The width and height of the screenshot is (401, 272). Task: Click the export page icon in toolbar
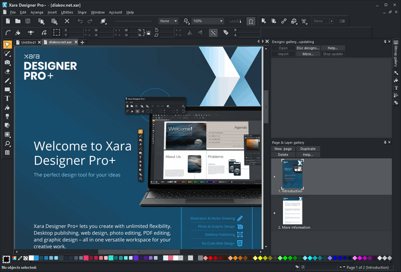coord(264,21)
